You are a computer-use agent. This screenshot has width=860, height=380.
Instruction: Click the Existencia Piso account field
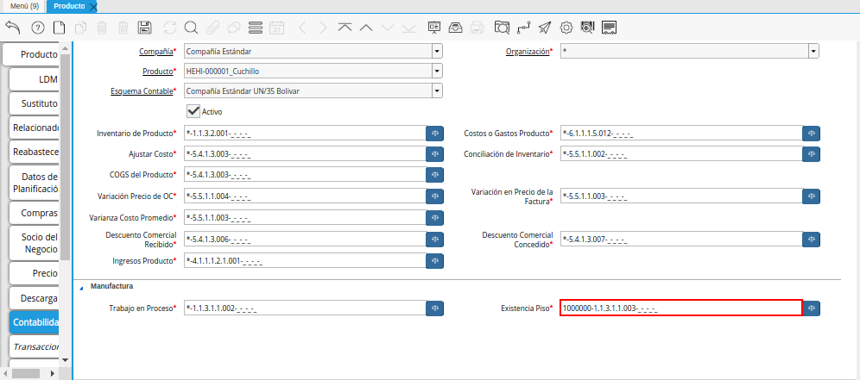[x=680, y=308]
